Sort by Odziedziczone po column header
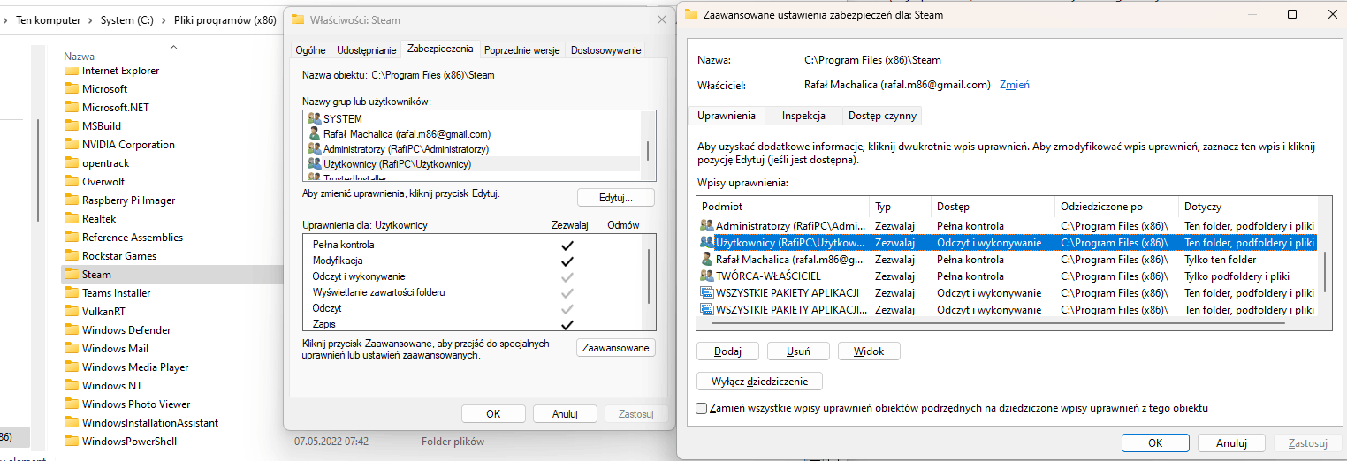 [x=1117, y=207]
